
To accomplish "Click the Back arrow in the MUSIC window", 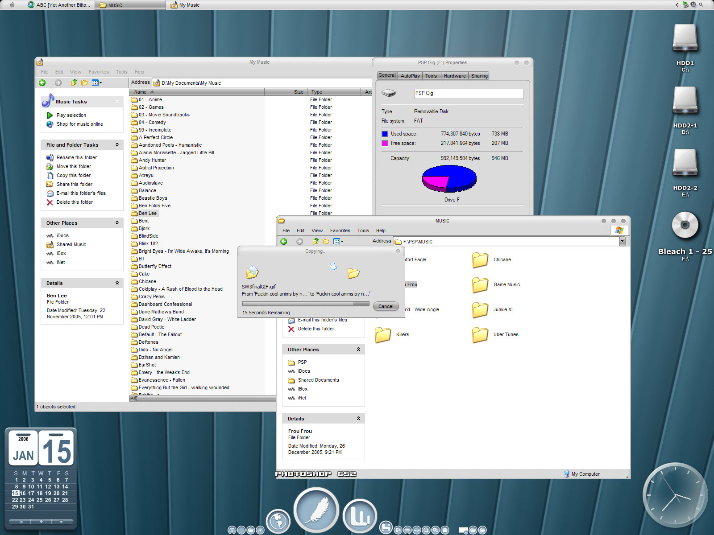I will coord(284,241).
